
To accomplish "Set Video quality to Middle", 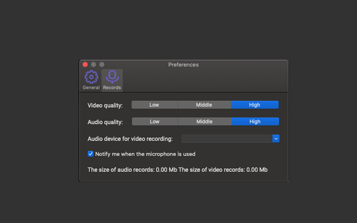I will tap(204, 105).
